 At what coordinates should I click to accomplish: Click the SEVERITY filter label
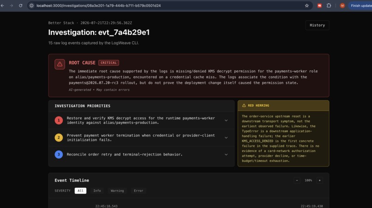63,191
